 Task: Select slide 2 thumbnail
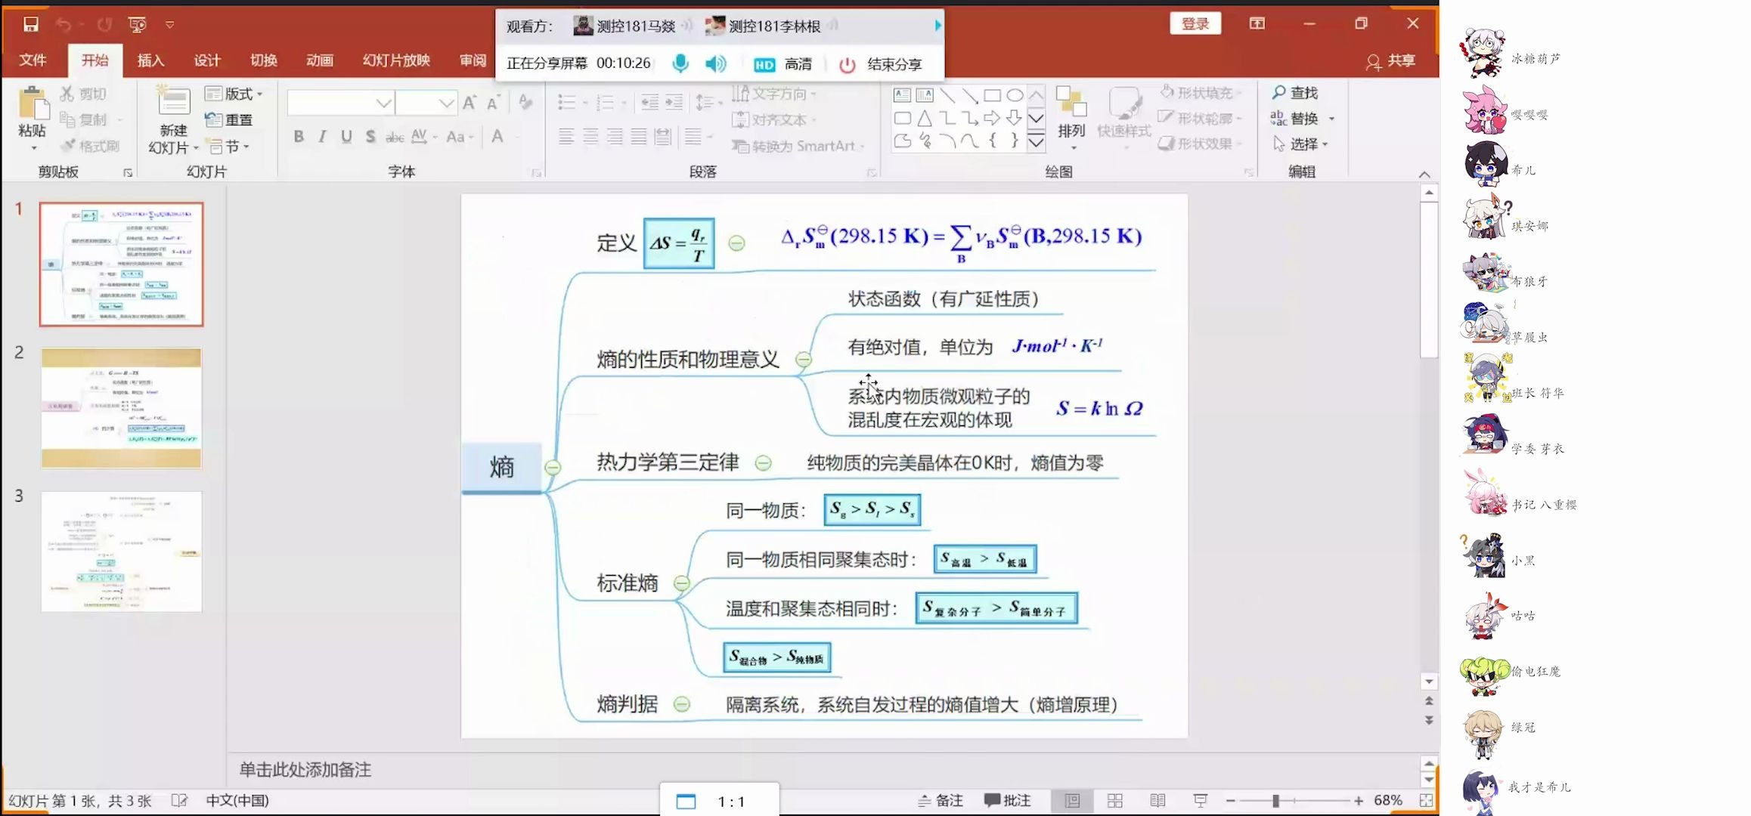[122, 408]
